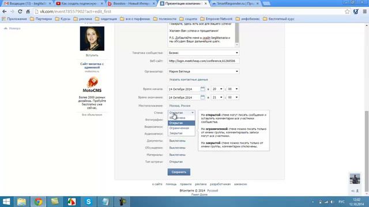Click the page vertical scrollbar thumb
This screenshot has height=207, width=369.
[367, 151]
